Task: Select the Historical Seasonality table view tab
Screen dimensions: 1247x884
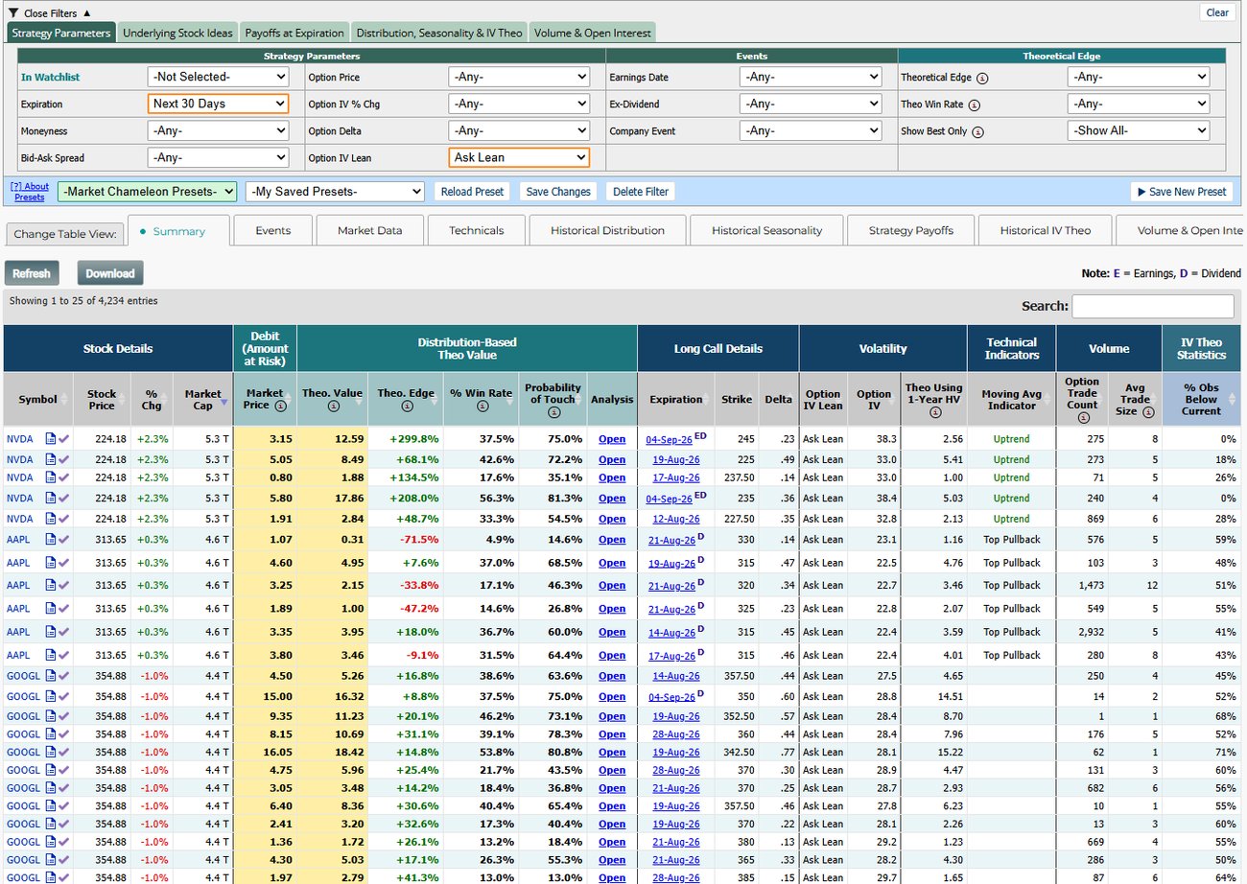Action: click(x=765, y=231)
